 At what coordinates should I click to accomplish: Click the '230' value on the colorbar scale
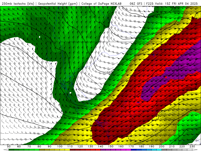point(192,146)
